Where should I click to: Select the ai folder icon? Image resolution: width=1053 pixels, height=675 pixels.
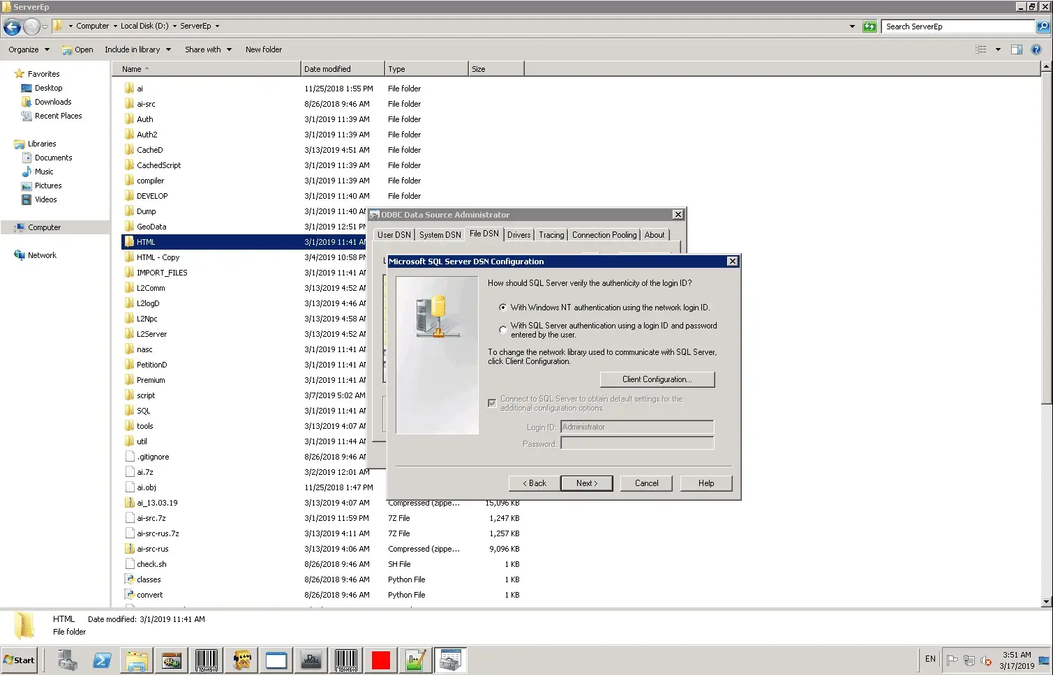[x=130, y=89]
